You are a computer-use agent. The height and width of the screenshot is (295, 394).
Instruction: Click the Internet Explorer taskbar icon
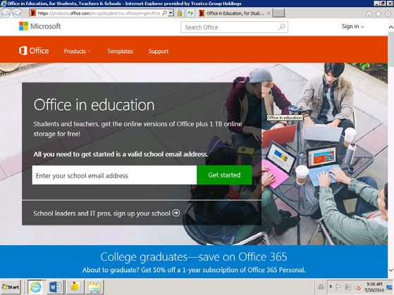pyautogui.click(x=36, y=287)
